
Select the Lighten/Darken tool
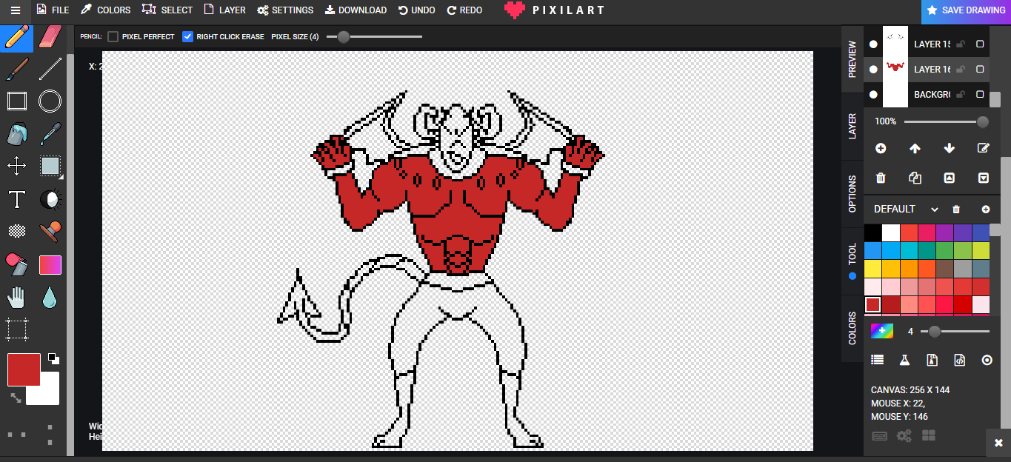(50, 199)
